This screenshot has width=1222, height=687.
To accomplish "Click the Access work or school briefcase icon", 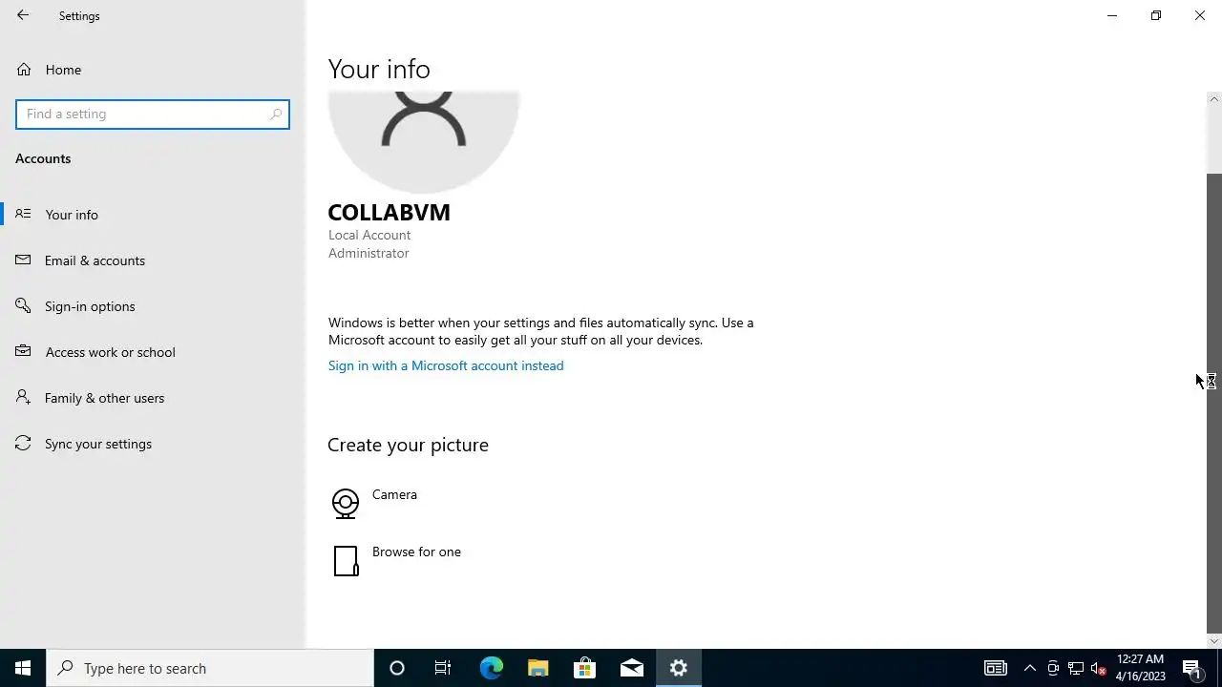I will (x=24, y=351).
